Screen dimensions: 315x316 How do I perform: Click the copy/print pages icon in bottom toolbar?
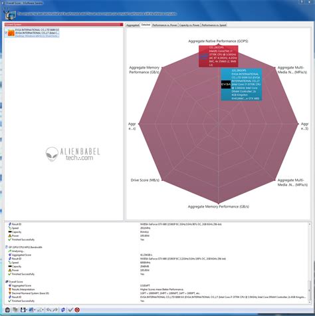(15, 310)
